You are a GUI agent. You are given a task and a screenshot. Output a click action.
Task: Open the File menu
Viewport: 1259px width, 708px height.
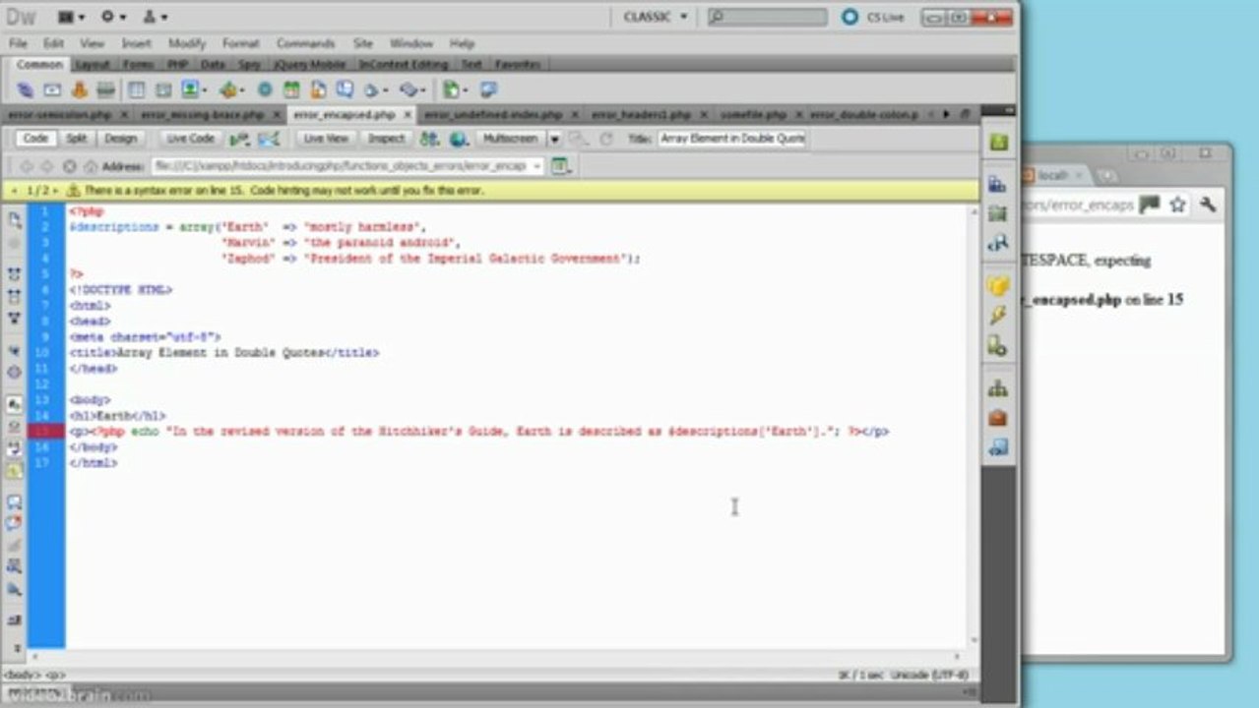(18, 43)
